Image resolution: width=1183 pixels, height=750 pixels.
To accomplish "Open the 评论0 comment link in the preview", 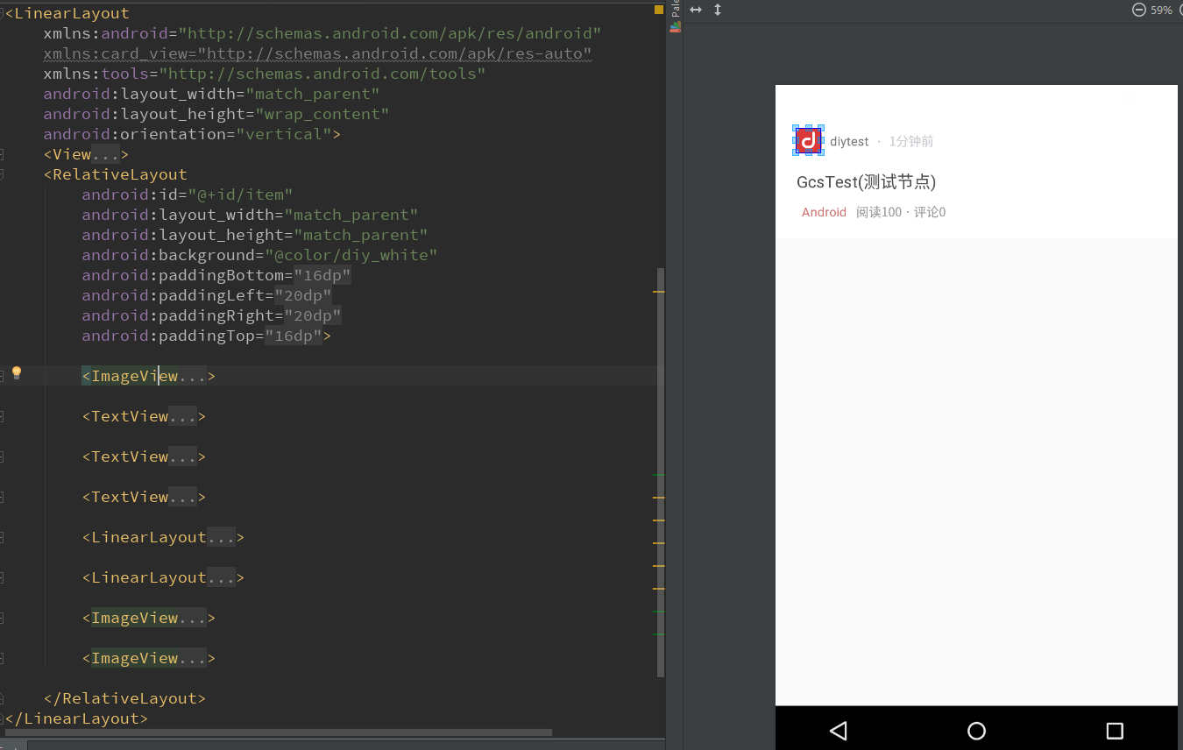I will (931, 211).
